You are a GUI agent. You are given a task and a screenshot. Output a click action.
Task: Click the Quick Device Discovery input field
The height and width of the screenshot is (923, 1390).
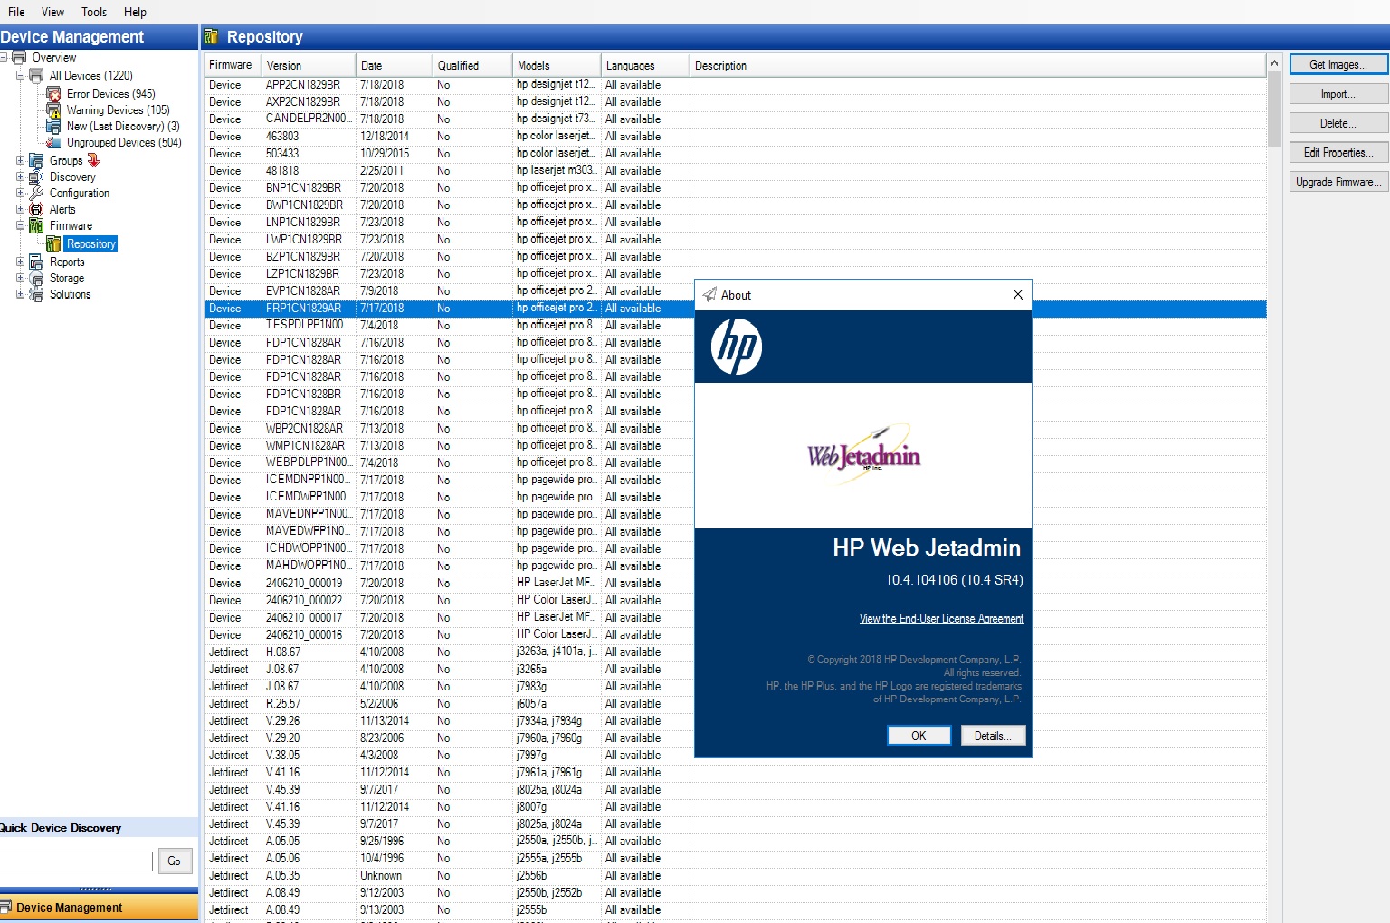point(77,861)
